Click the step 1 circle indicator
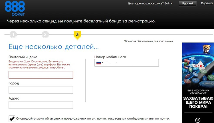 pos(13,35)
